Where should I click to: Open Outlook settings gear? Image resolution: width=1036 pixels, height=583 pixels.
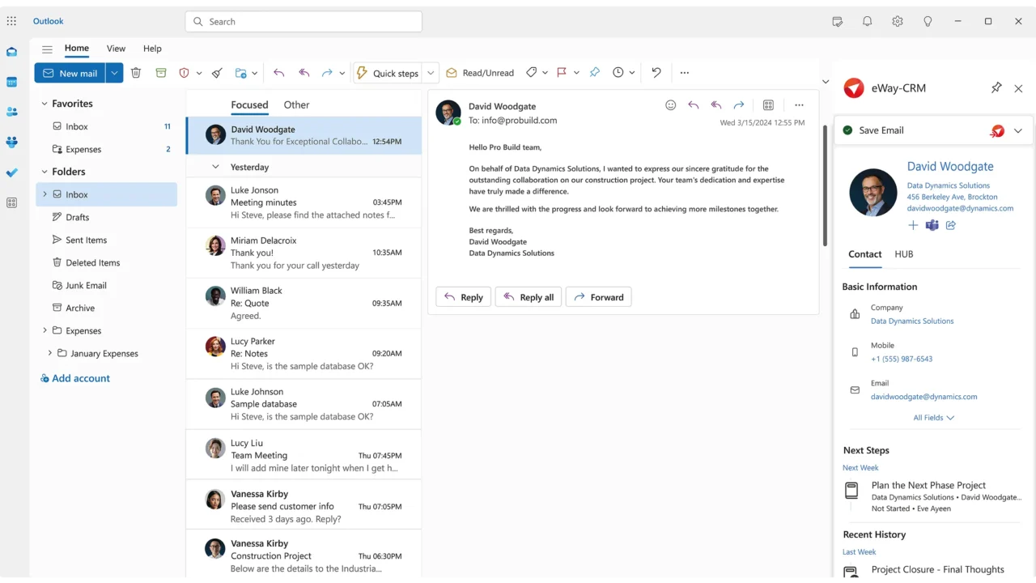898,22
